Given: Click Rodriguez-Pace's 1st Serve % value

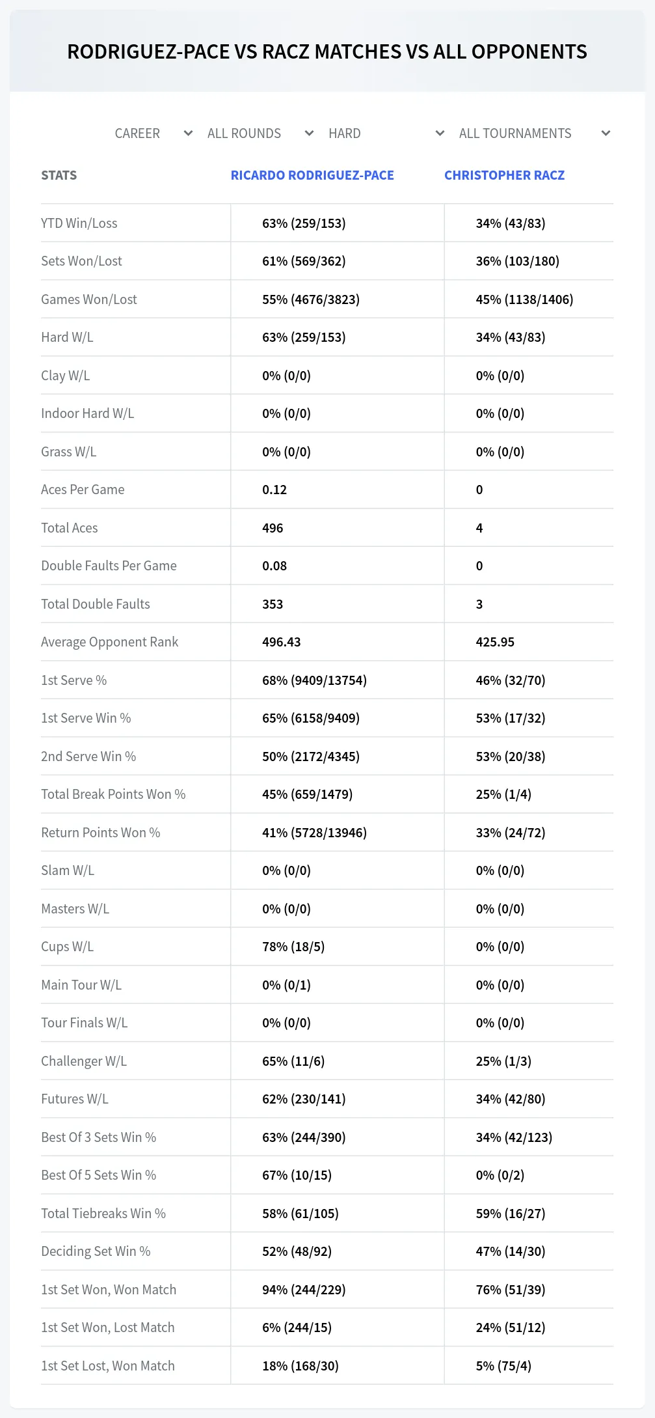Looking at the screenshot, I should [x=314, y=680].
